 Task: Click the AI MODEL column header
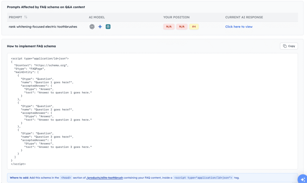coord(97,17)
